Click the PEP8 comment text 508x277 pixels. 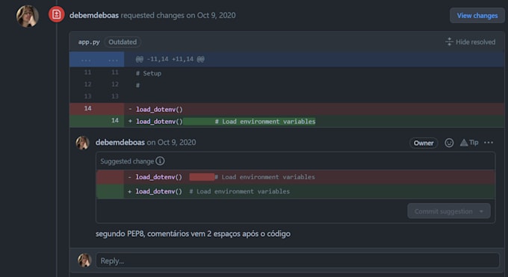tap(193, 234)
